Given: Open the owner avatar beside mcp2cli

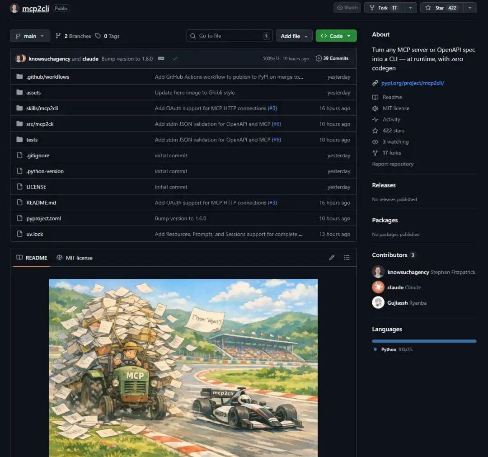Looking at the screenshot, I should click(x=14, y=8).
